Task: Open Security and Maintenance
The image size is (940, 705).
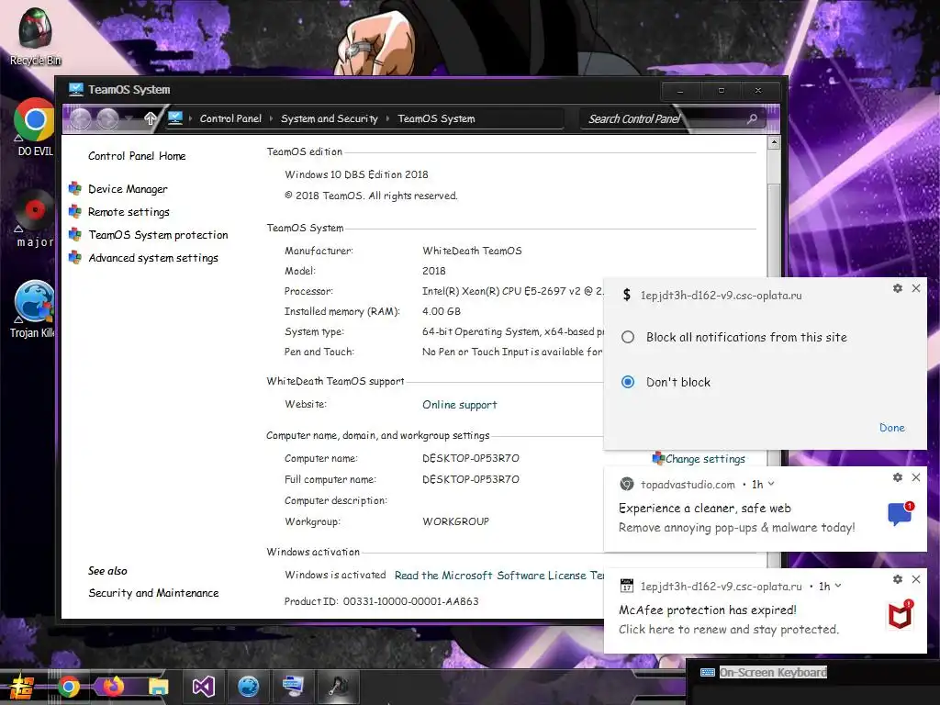Action: pyautogui.click(x=153, y=593)
